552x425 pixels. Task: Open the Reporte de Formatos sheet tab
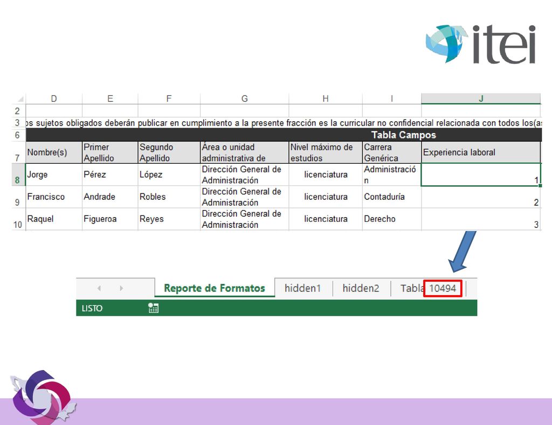tap(215, 288)
